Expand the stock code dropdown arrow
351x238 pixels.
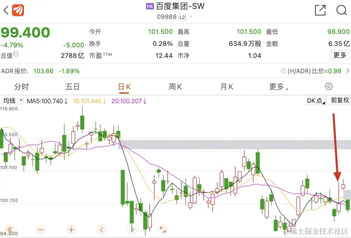tap(191, 17)
